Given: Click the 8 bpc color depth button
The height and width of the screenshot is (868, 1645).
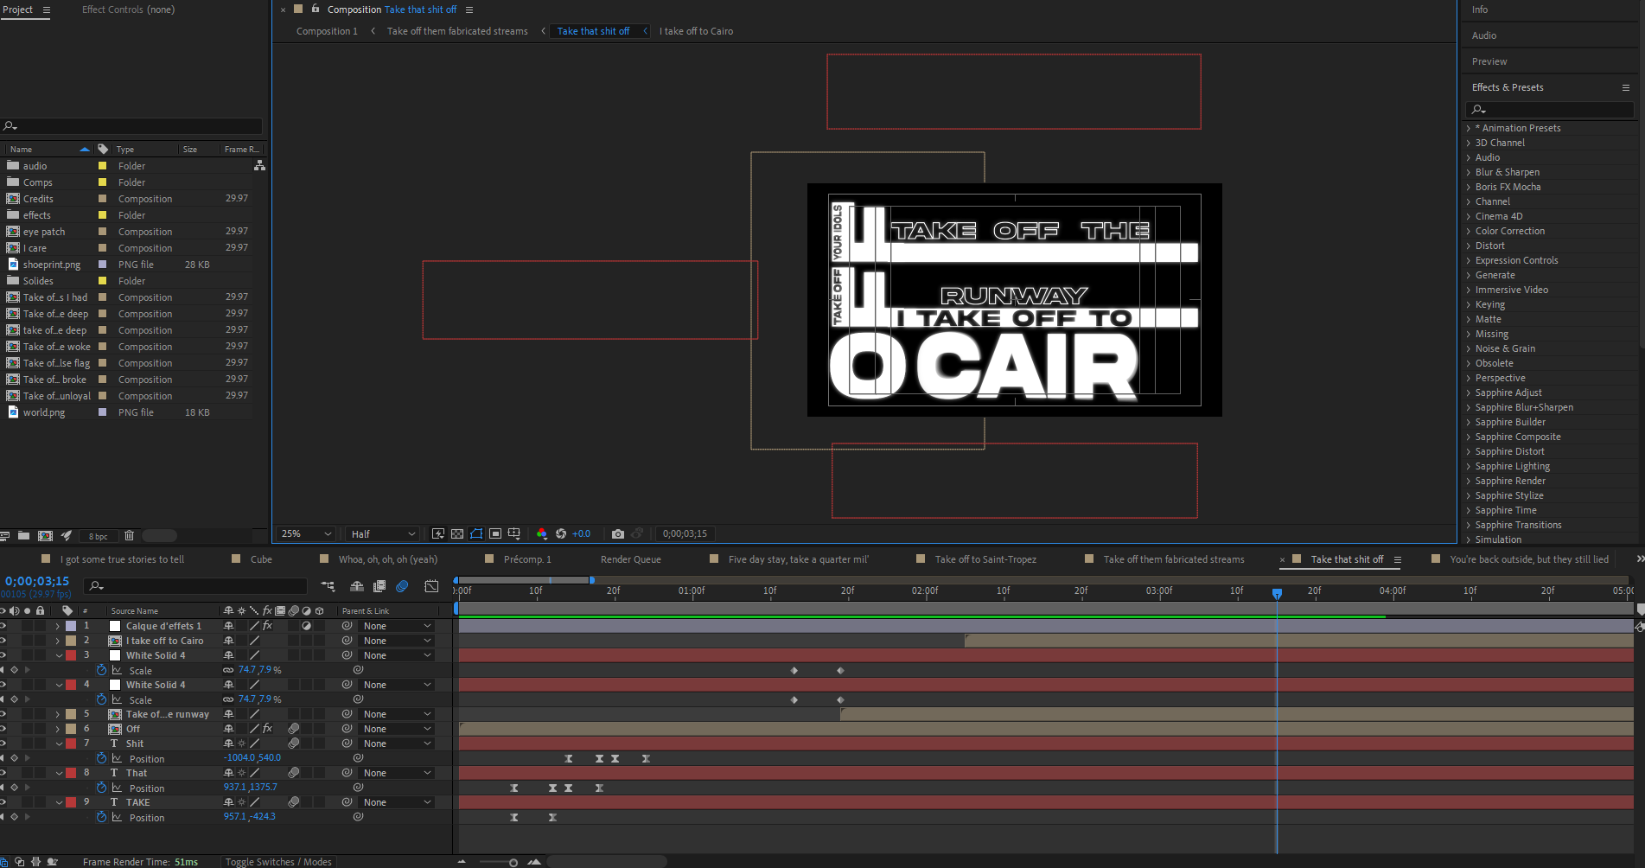Looking at the screenshot, I should 99,536.
